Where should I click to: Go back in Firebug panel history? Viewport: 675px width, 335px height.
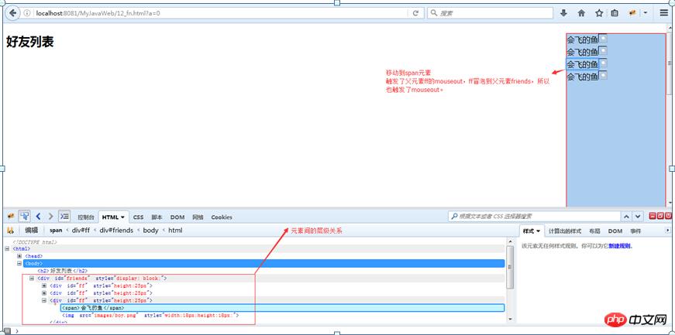pyautogui.click(x=38, y=216)
